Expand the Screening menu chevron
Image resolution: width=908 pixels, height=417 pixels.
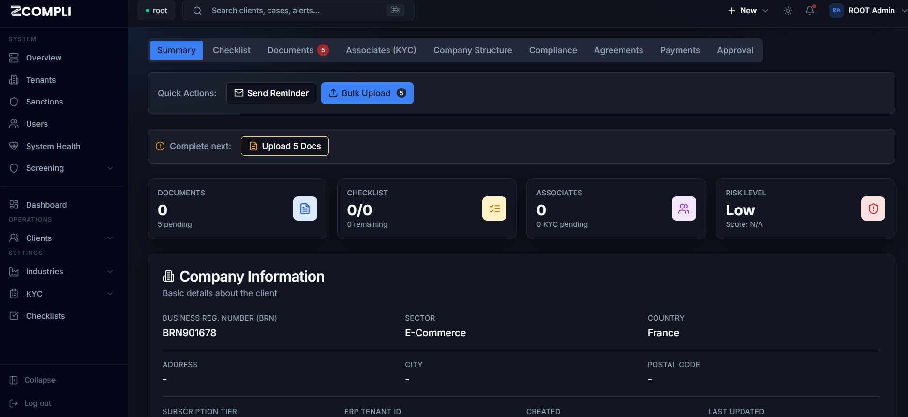(x=110, y=168)
